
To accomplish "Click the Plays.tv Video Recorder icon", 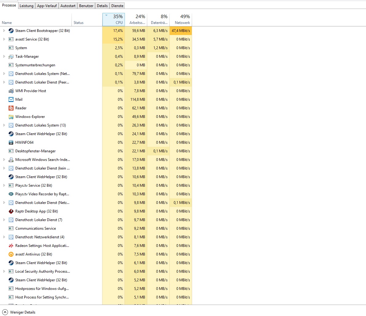I will click(11, 194).
